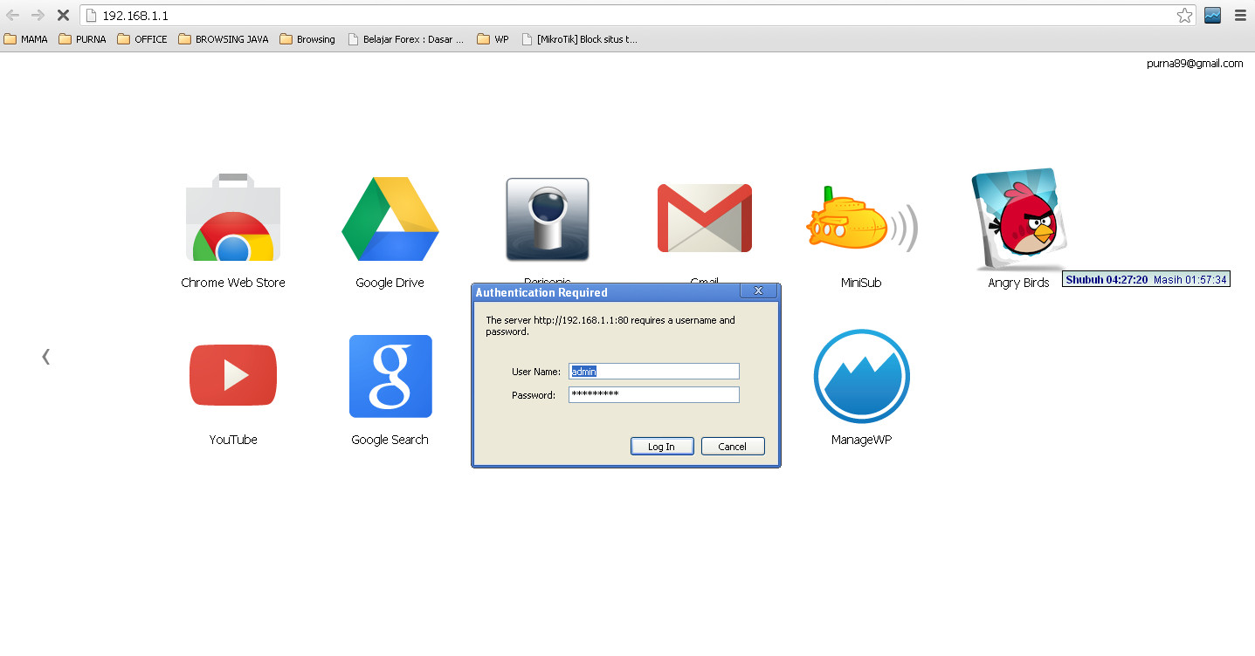The height and width of the screenshot is (656, 1255).
Task: Open the PURNA bookmarks folder
Action: 82,39
